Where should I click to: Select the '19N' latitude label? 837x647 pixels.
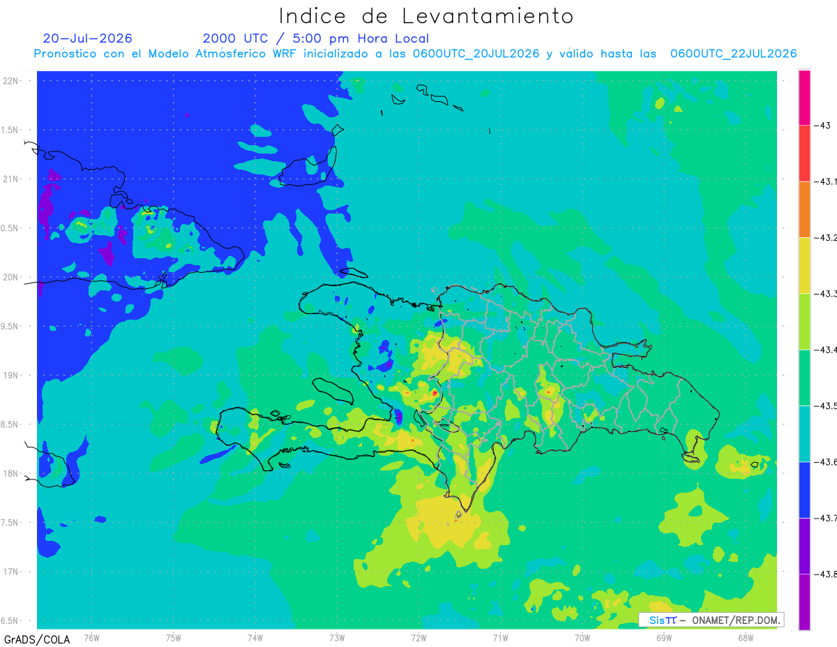pos(10,375)
